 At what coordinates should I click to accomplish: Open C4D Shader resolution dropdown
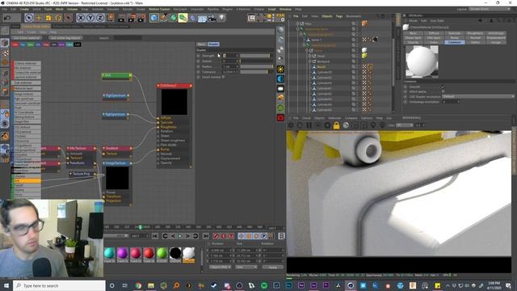pos(477,97)
